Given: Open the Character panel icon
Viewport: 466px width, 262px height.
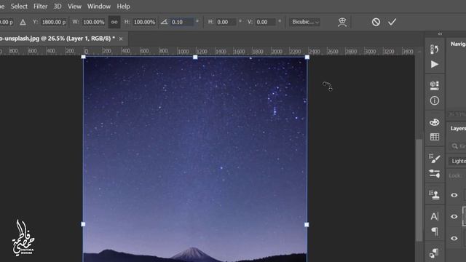Looking at the screenshot, I should click(435, 216).
